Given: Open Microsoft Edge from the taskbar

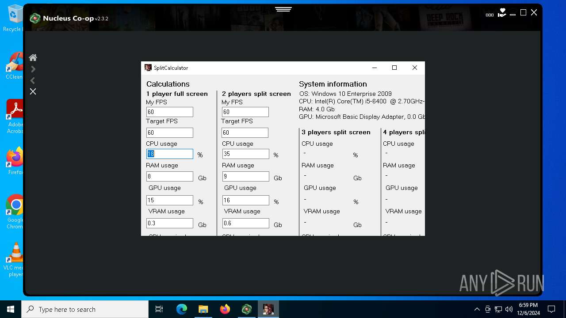Looking at the screenshot, I should tap(182, 309).
